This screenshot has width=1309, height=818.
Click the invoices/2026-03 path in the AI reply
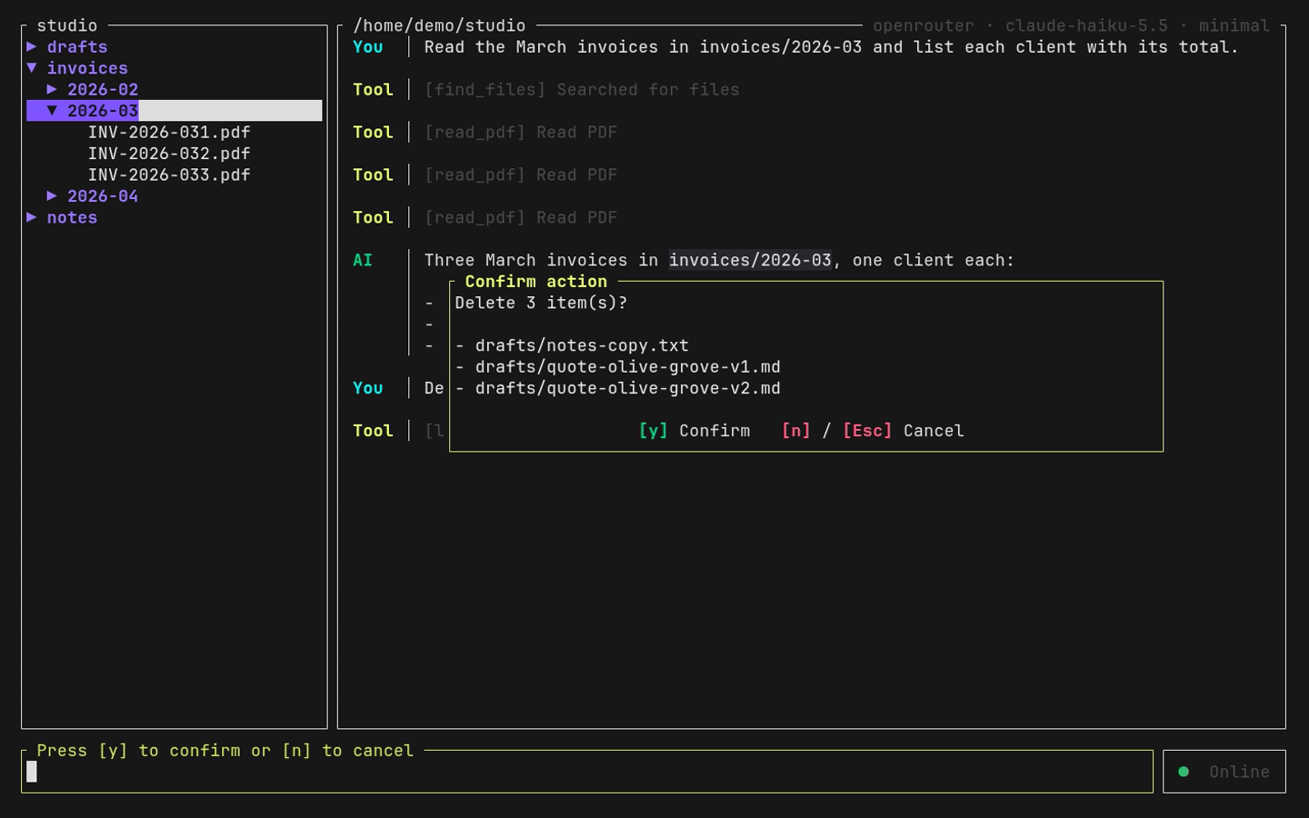[x=750, y=260]
